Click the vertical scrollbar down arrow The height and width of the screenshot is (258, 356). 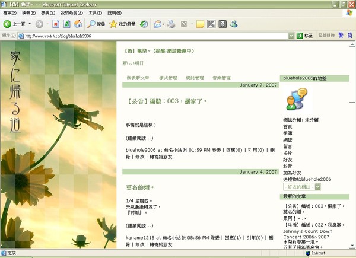(352, 246)
